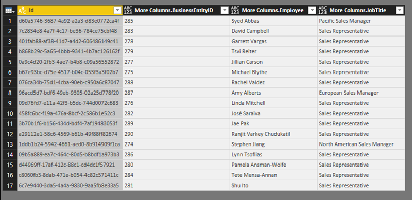Change data type icon of Employee column
412x200 pixels.
(235, 10)
